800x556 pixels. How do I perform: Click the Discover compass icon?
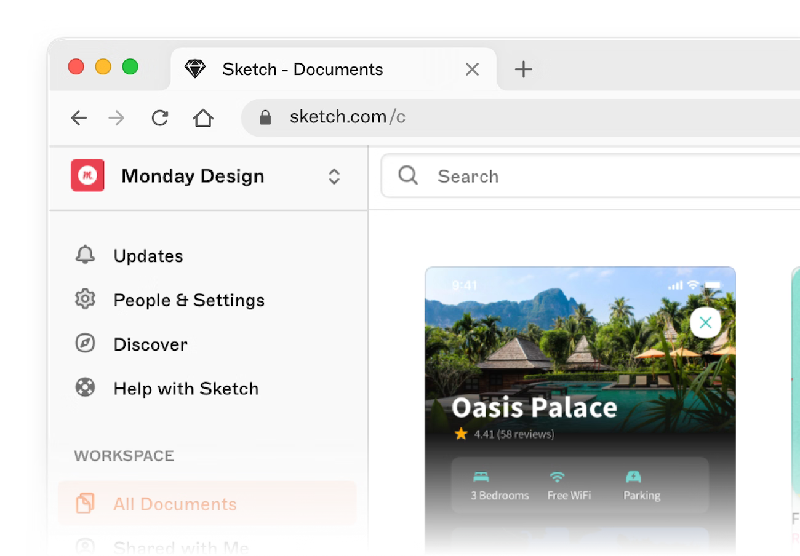[85, 343]
